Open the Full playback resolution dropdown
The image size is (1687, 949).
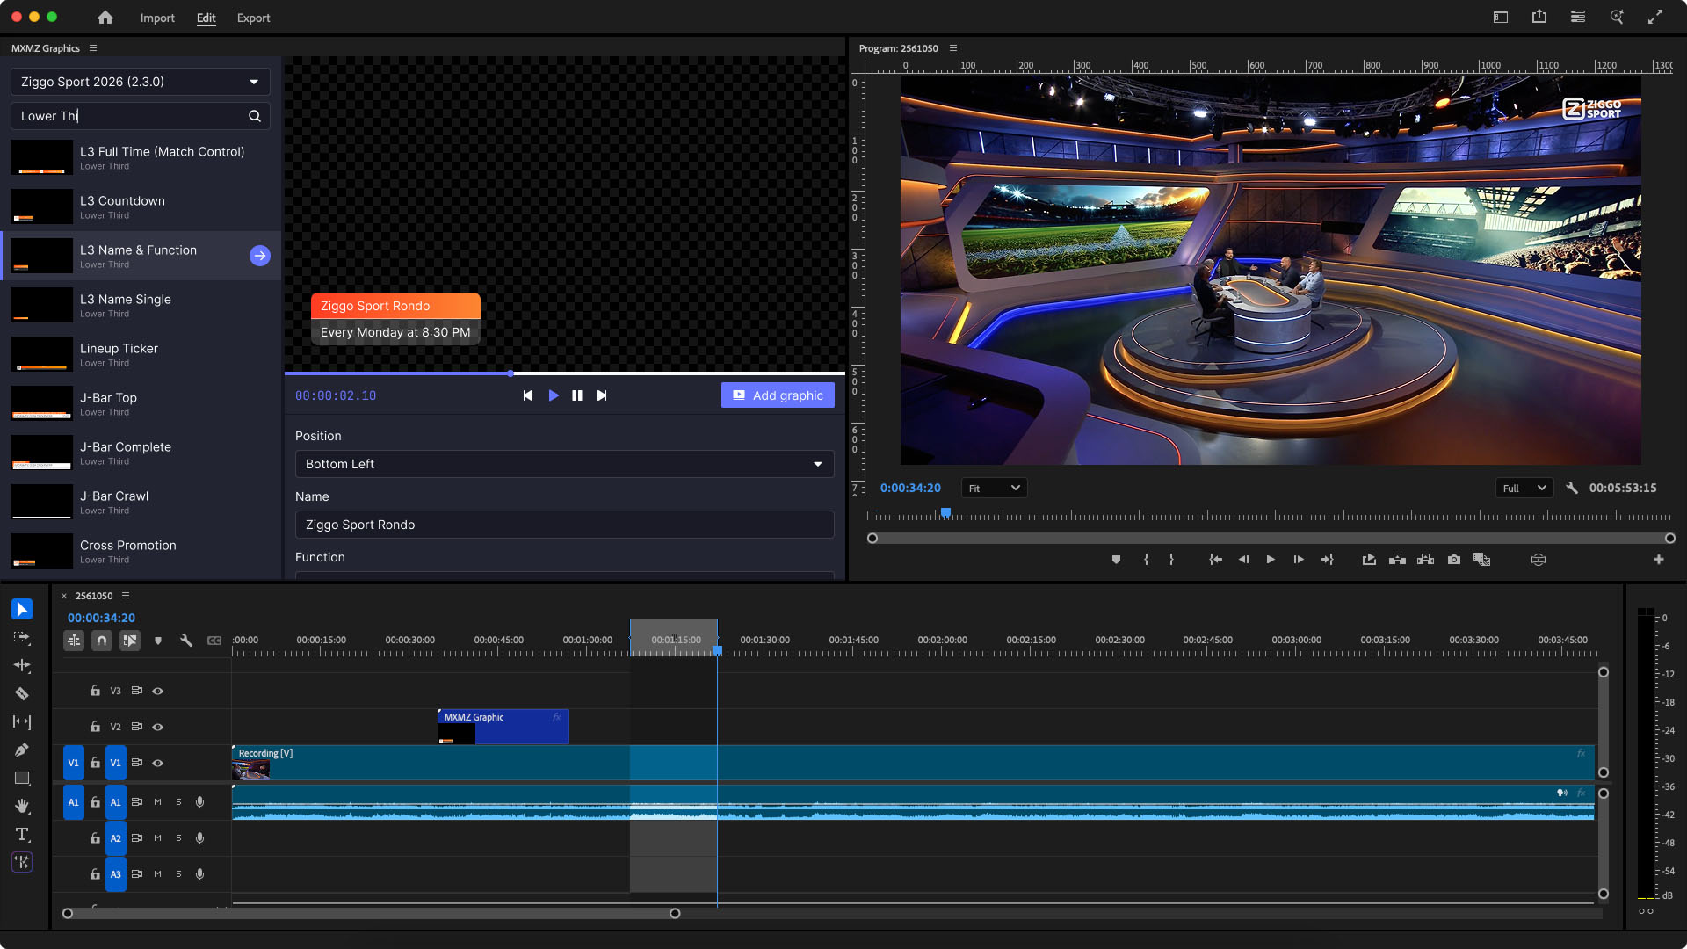coord(1524,488)
